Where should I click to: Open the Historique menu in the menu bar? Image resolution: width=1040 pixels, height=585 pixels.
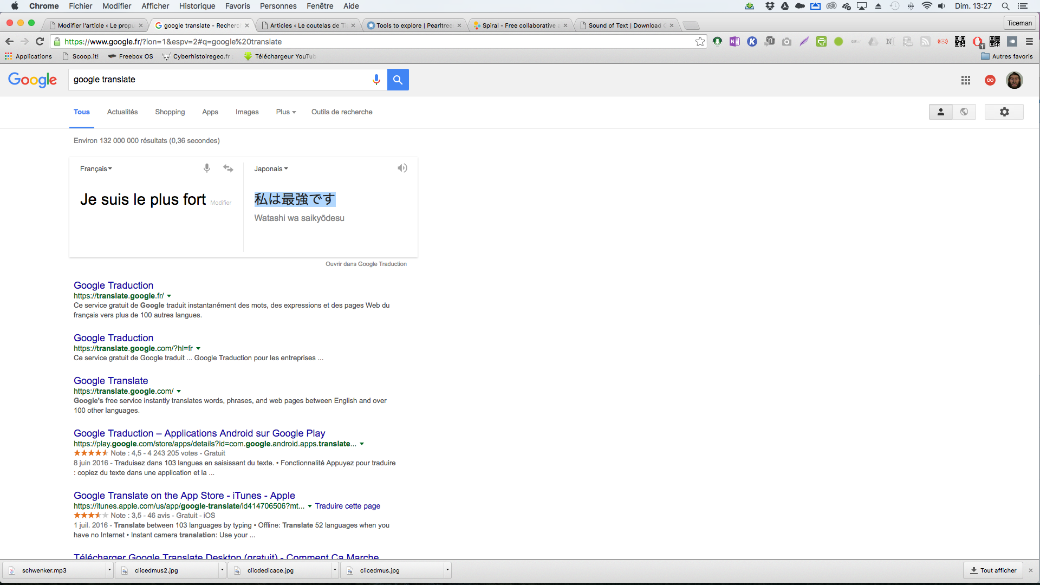pos(197,6)
